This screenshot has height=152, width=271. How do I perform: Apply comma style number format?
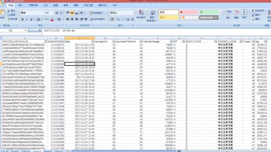tap(123, 19)
